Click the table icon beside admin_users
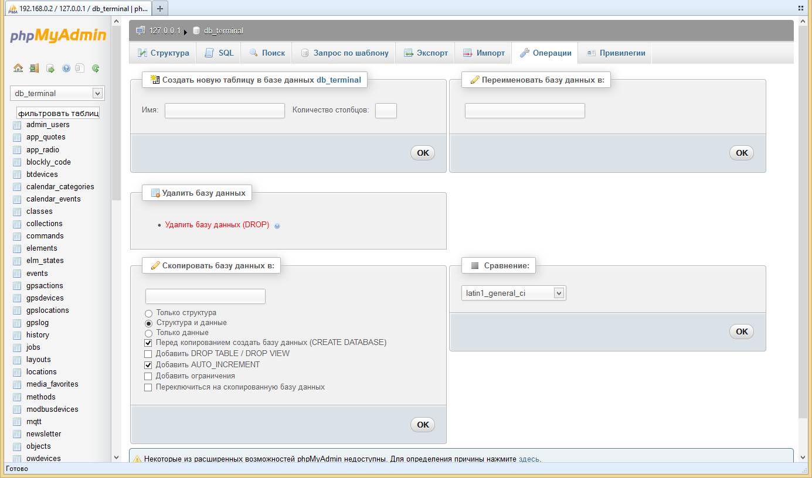Viewport: 812px width, 478px height. click(x=17, y=125)
